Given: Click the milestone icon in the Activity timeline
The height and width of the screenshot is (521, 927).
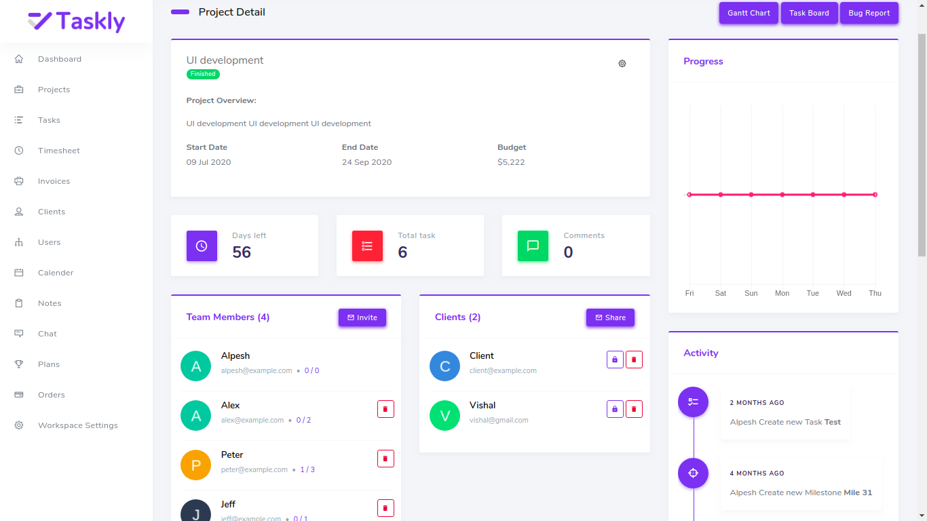Looking at the screenshot, I should tap(693, 473).
